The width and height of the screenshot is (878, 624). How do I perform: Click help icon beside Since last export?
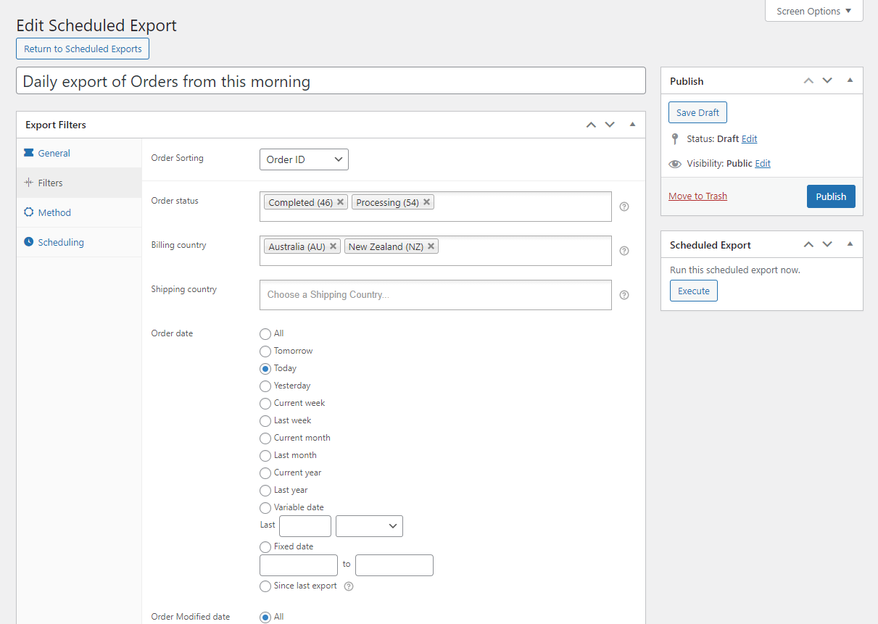click(x=349, y=586)
